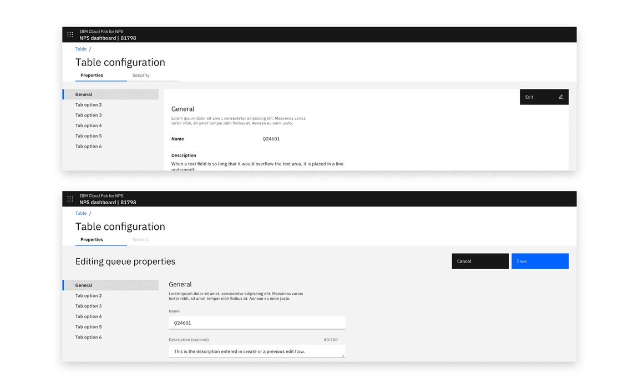639x388 pixels.
Task: Click the Cancel button
Action: pos(480,261)
